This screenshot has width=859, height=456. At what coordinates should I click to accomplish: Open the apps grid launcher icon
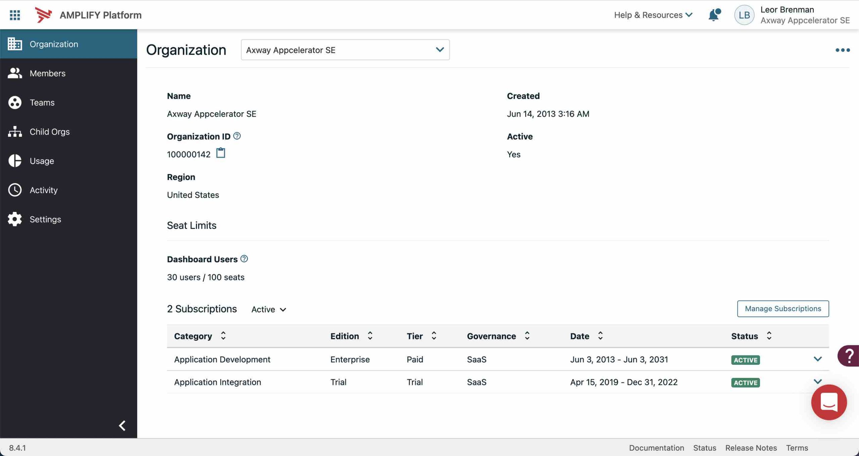[15, 15]
